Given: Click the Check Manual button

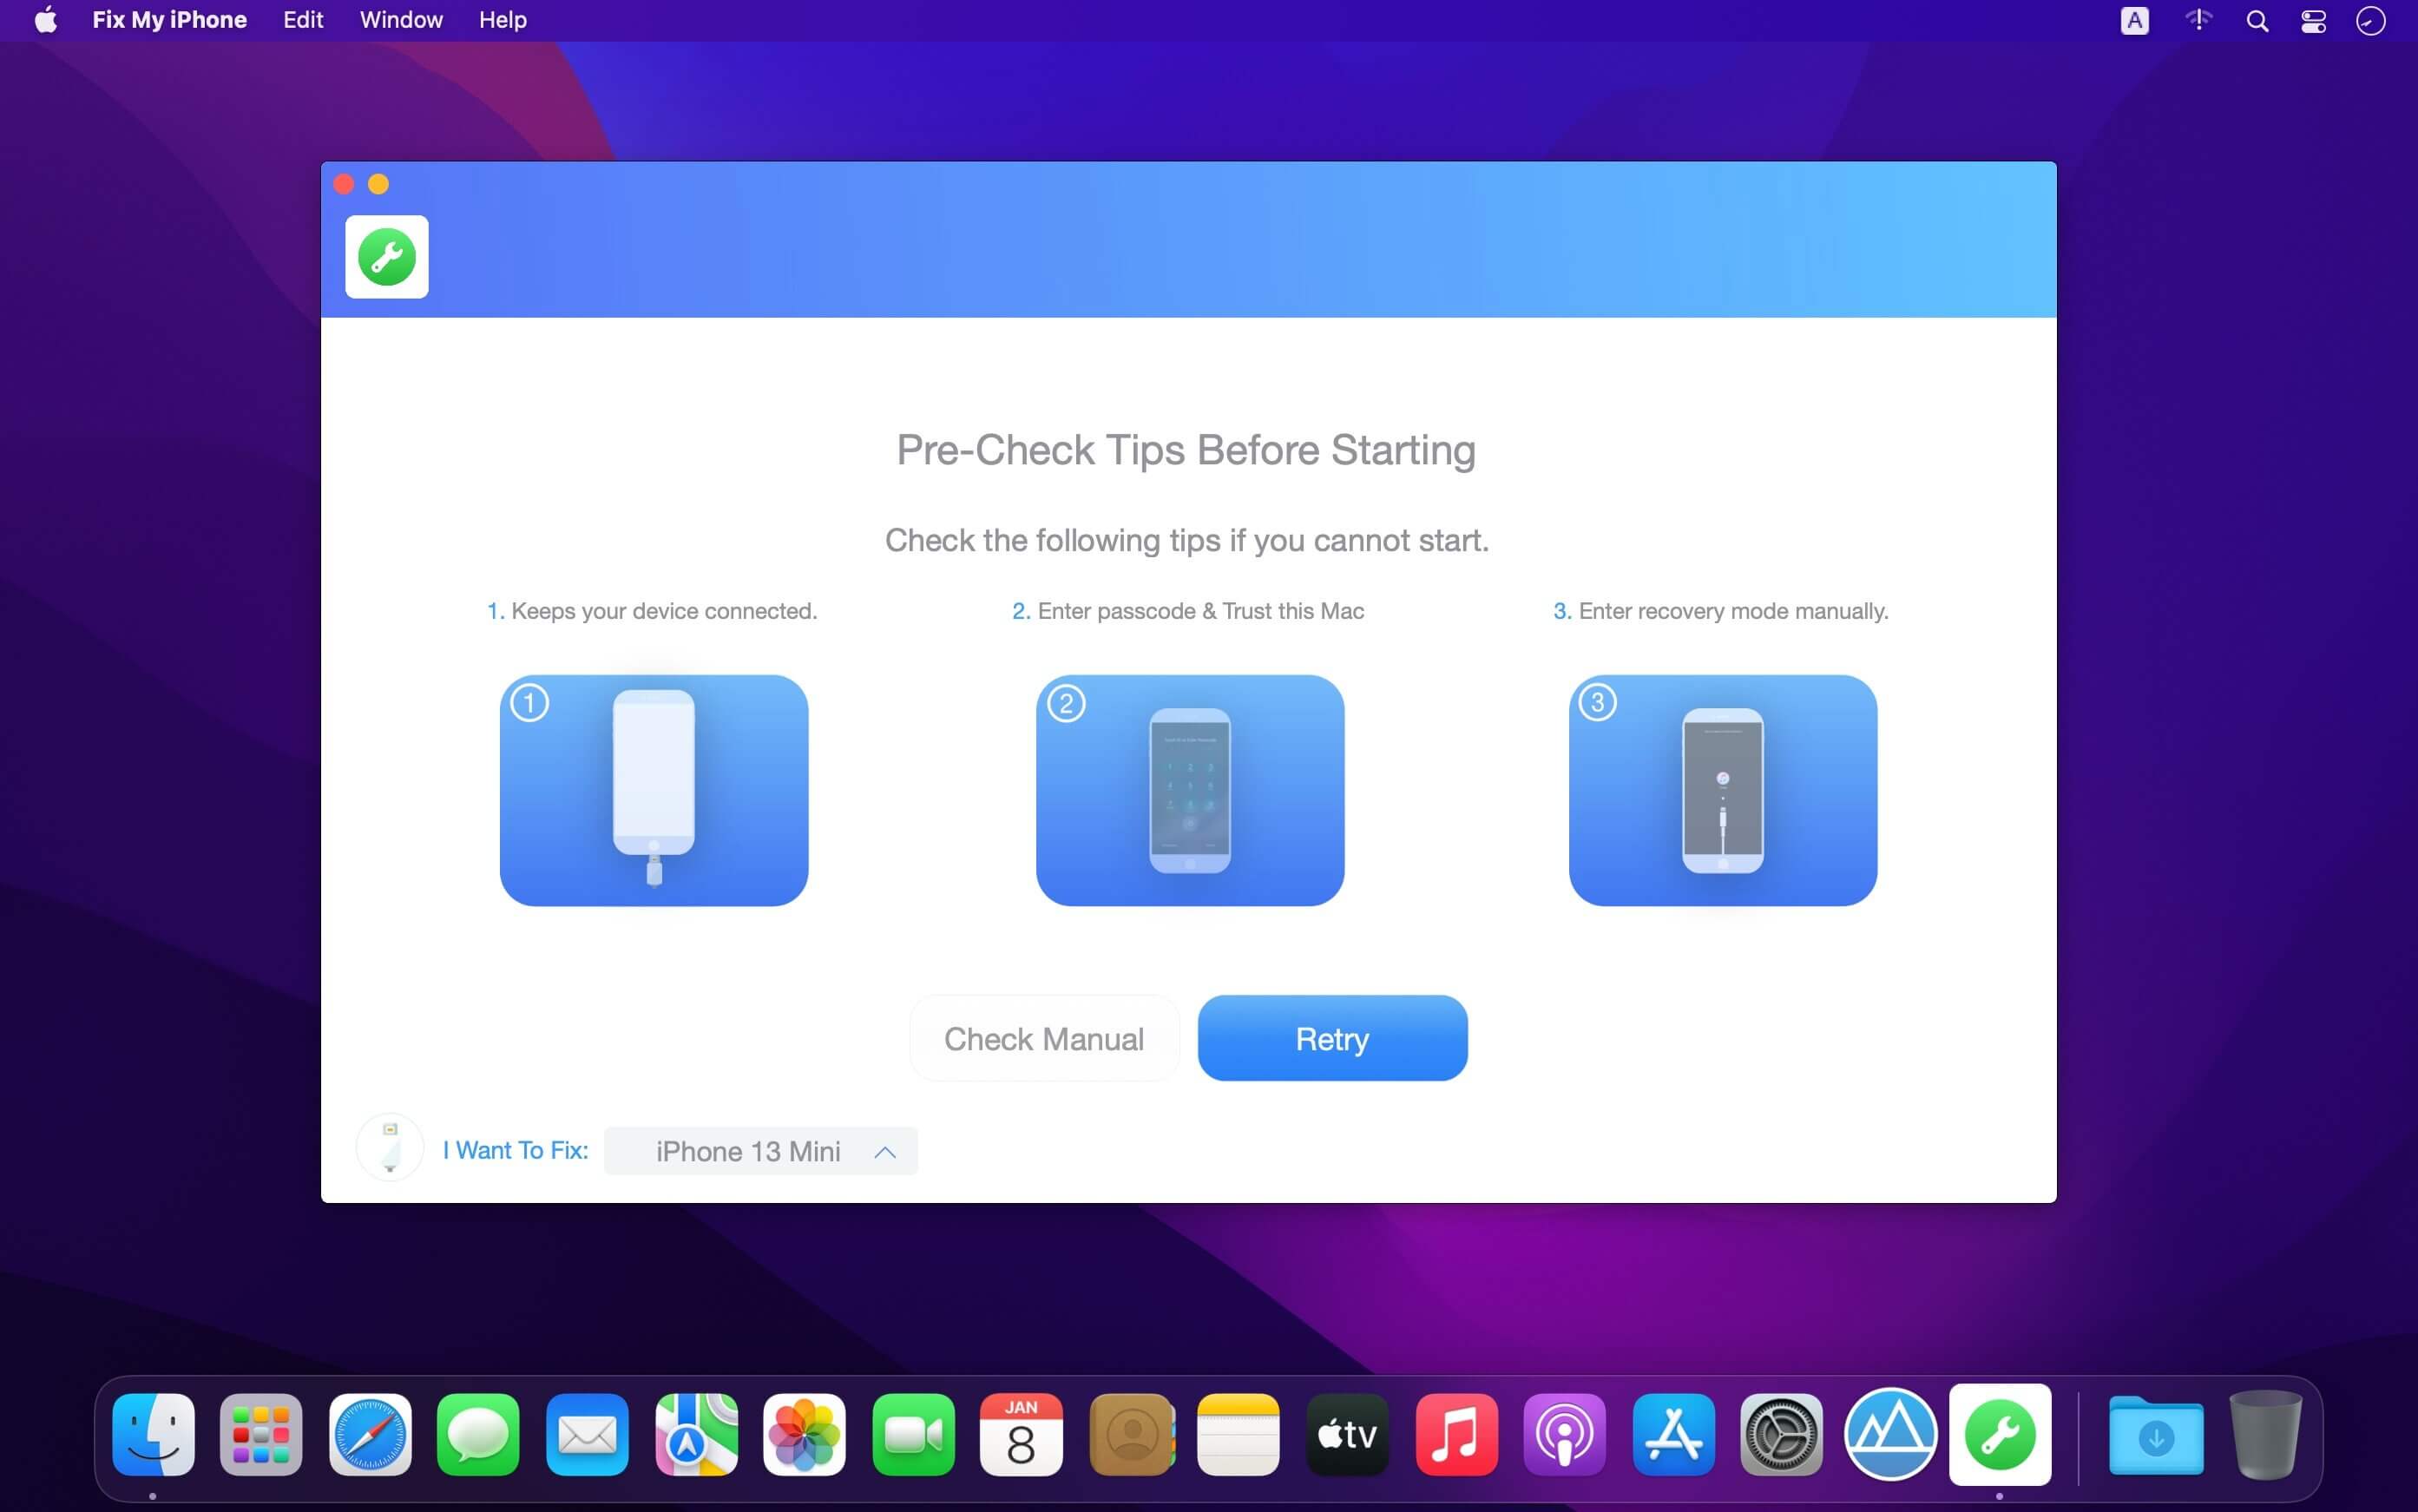Looking at the screenshot, I should pos(1042,1038).
